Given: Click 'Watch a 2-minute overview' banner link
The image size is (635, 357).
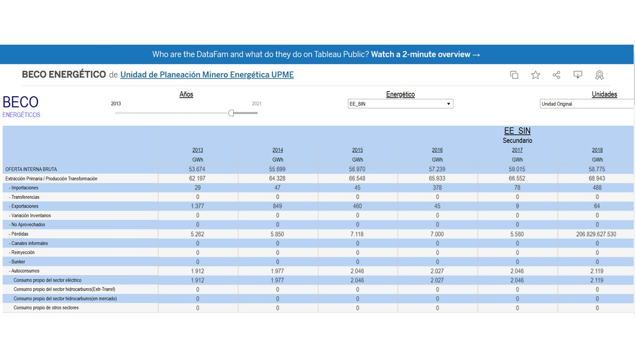Looking at the screenshot, I should (x=426, y=55).
